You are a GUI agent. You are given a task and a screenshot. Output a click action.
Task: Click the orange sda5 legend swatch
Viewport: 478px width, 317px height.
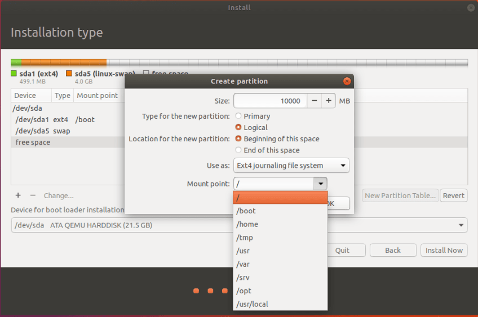click(x=69, y=73)
